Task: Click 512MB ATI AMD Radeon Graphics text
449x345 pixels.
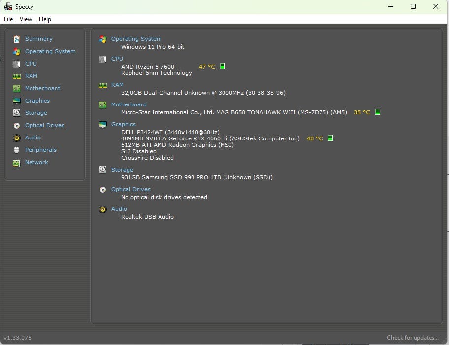Action: 178,145
